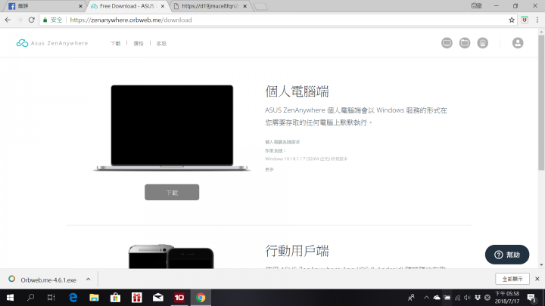The height and width of the screenshot is (306, 545).
Task: Click the page vertical scrollbar thumb
Action: click(541, 102)
